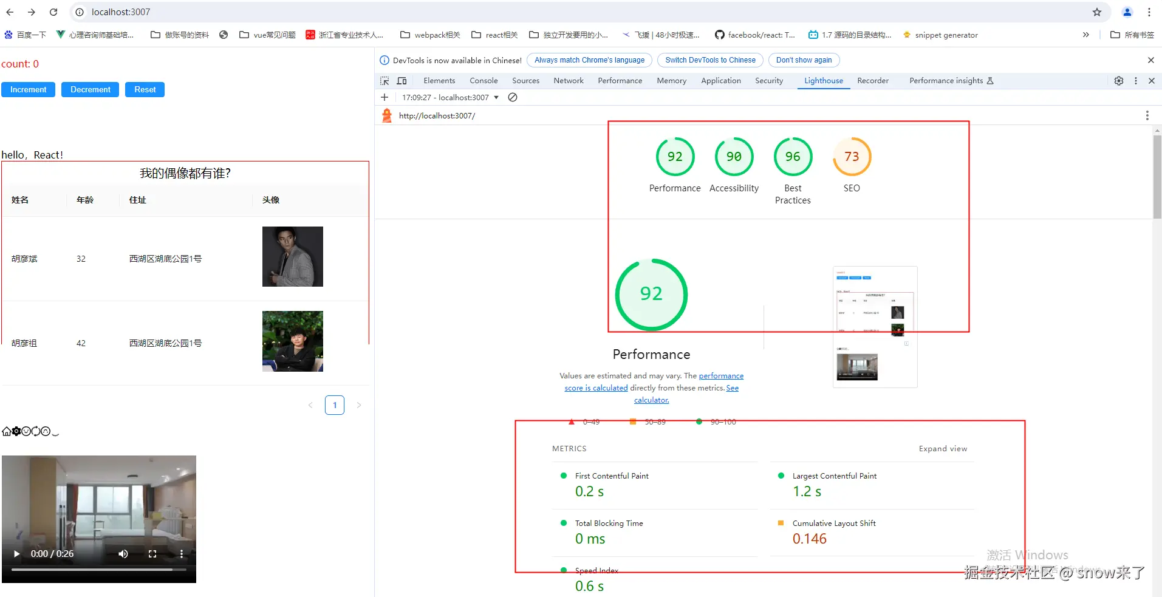Open the webpack相关 bookmark folder
This screenshot has width=1162, height=597.
430,35
